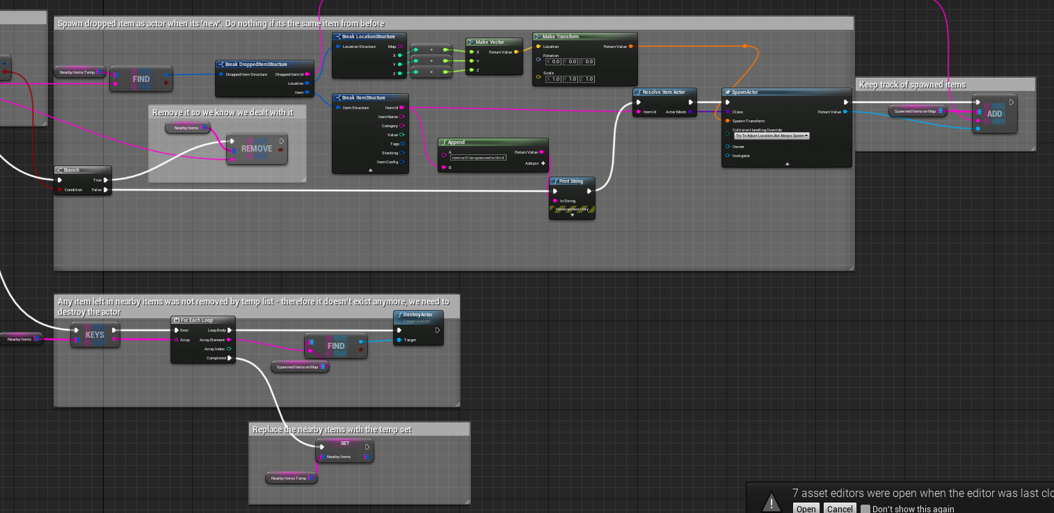Click the SpawnActor node header icon

[727, 92]
